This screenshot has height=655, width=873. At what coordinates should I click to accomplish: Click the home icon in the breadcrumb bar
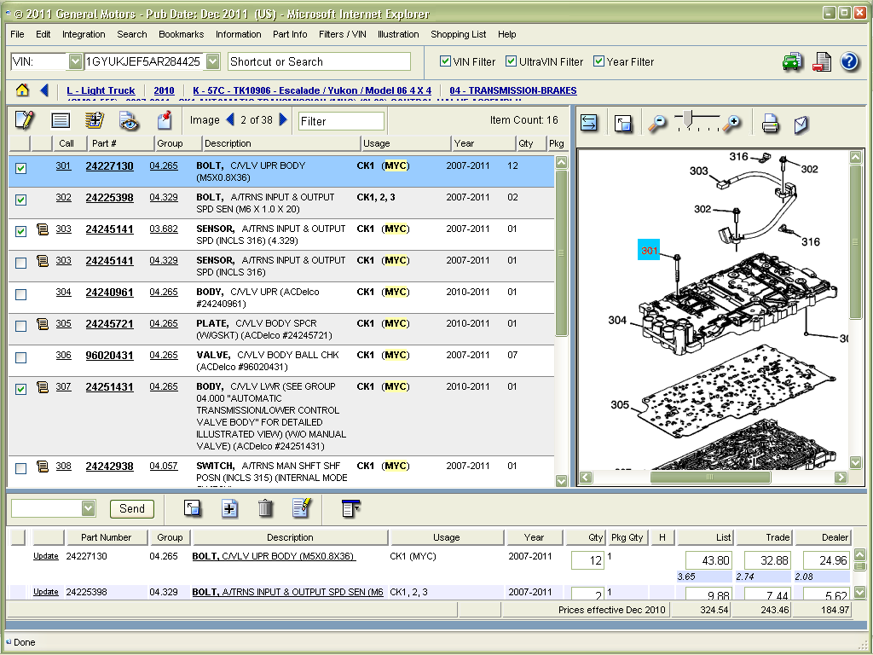click(x=22, y=90)
